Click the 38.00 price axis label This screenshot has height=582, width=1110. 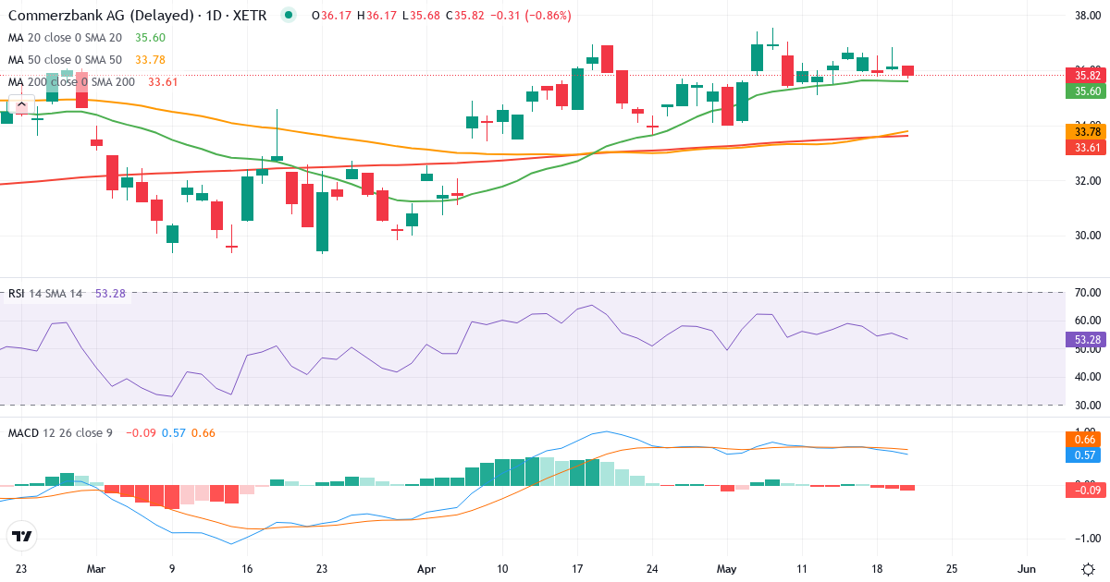(x=1088, y=16)
